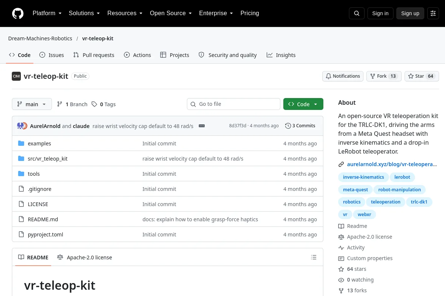Click AurelArnold's avatar in latest commit

20,126
